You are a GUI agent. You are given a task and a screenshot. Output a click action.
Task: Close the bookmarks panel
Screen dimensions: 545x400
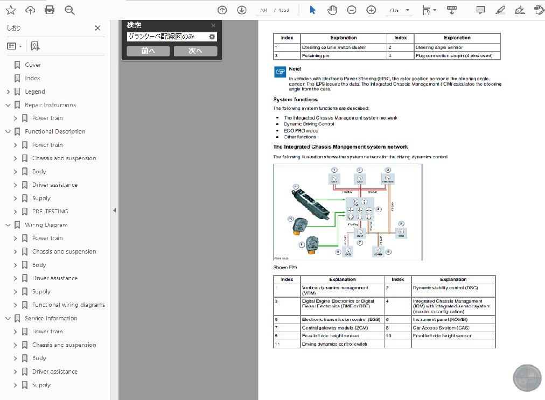(97, 28)
